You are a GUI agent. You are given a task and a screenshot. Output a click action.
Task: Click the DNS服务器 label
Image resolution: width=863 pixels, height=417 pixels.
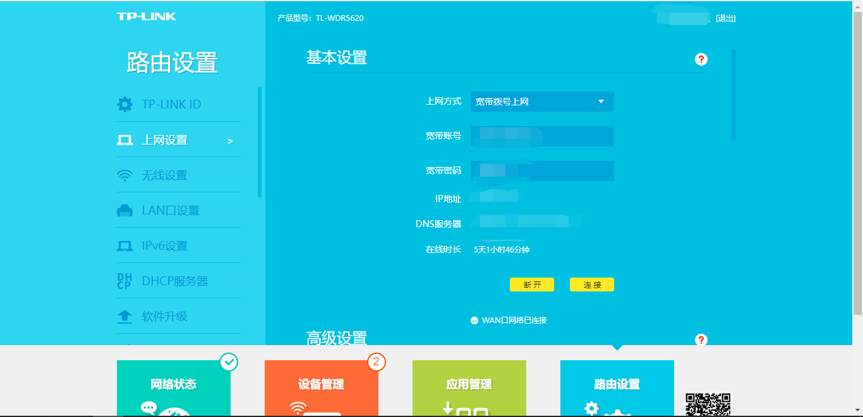pyautogui.click(x=438, y=224)
